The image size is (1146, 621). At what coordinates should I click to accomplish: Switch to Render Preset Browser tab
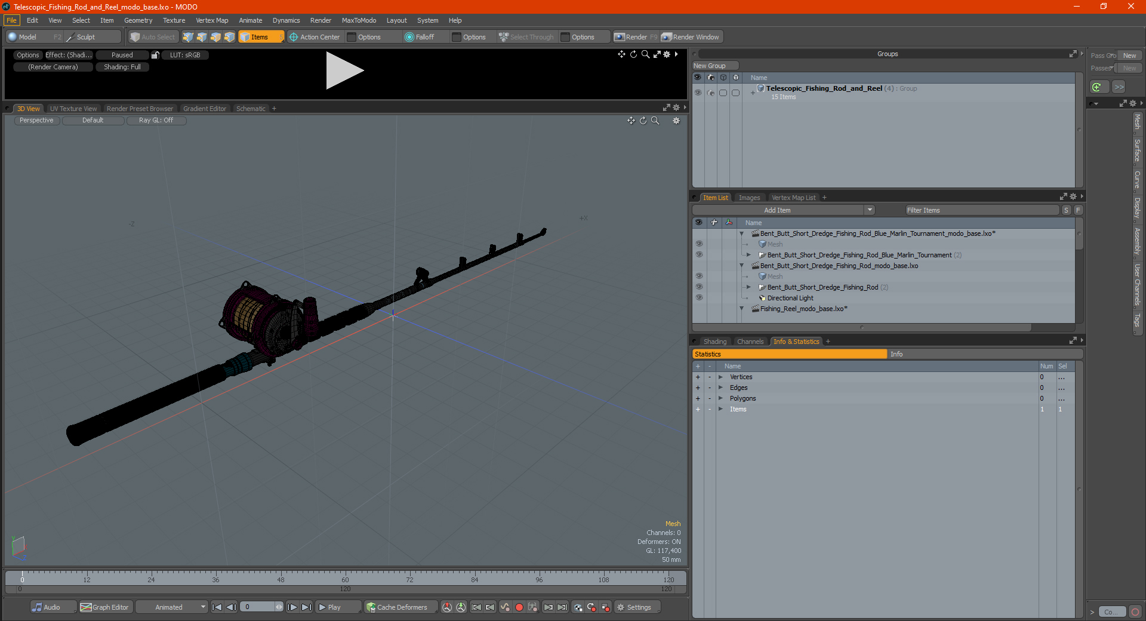tap(140, 109)
